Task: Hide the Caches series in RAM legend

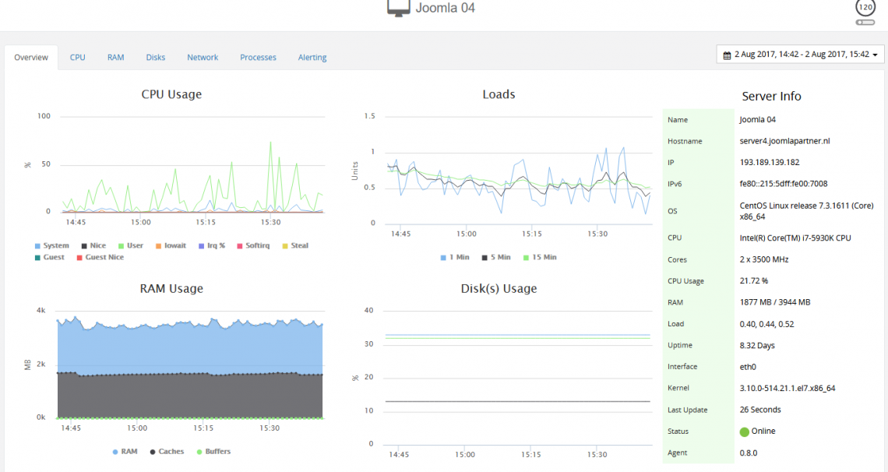Action: pyautogui.click(x=167, y=452)
